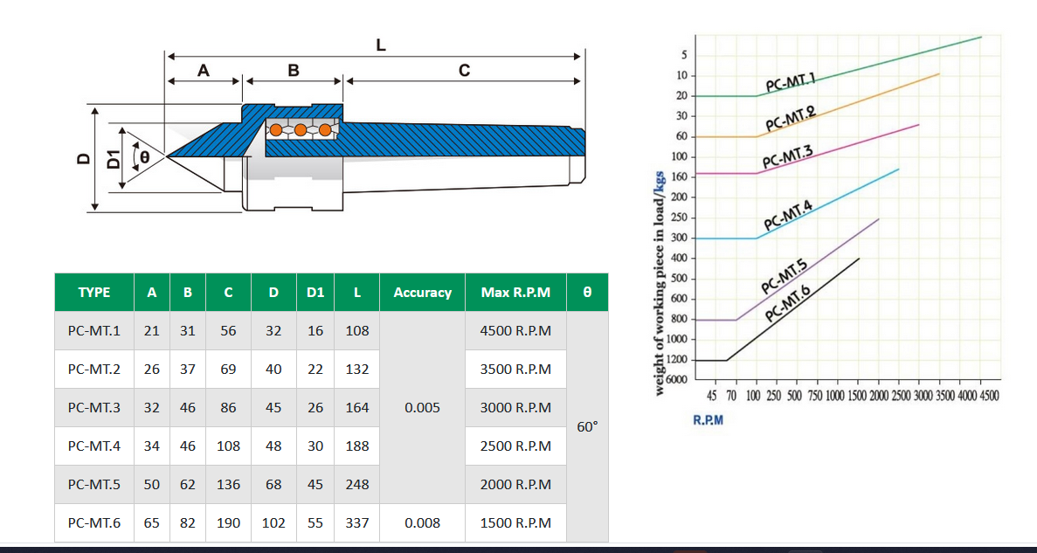Click PC-MT.4 blue line label on chart
Viewport: 1037px width, 553px height.
click(x=788, y=216)
